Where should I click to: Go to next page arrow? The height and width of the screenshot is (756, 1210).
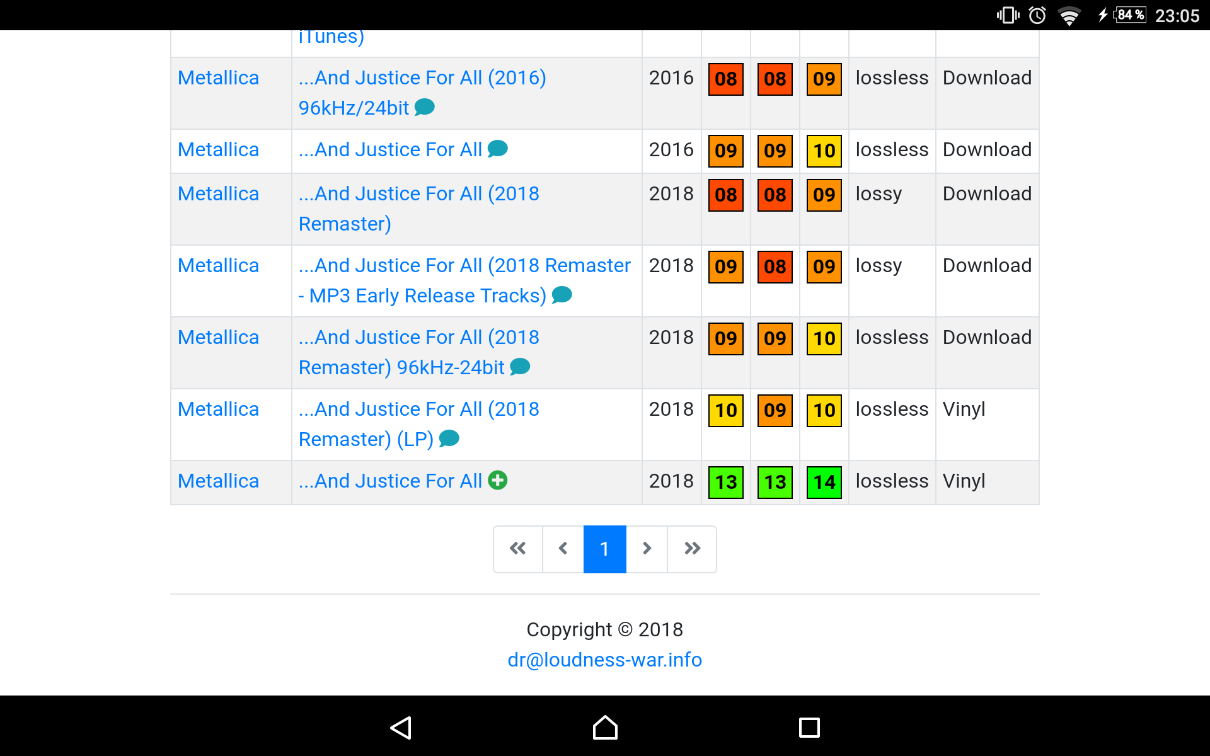[647, 549]
